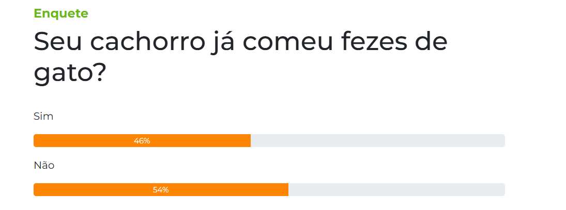Click the question mark ending the heading

tap(100, 73)
